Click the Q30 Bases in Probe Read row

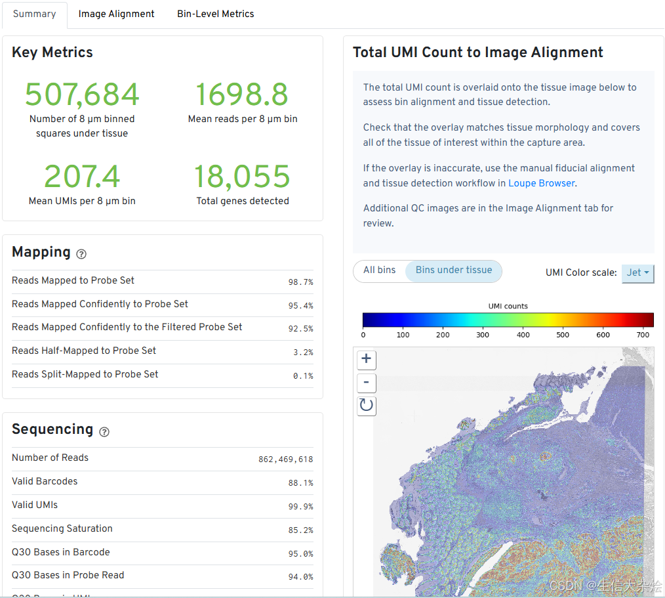coord(163,576)
